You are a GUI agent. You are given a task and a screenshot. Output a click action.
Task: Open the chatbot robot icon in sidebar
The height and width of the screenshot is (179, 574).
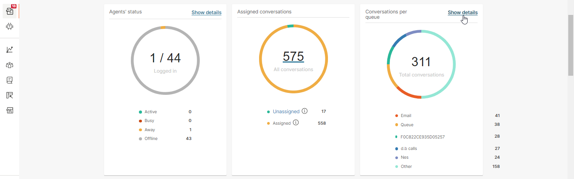coord(10,27)
